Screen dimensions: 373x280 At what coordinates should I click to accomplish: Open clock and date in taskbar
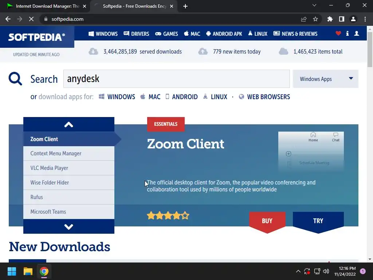pos(345,271)
